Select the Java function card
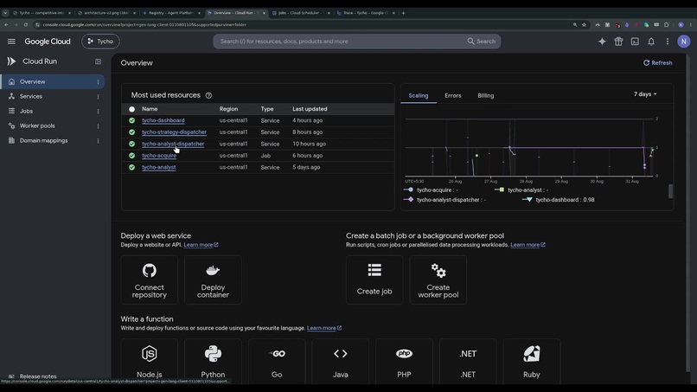This screenshot has width=697, height=392. (x=340, y=362)
